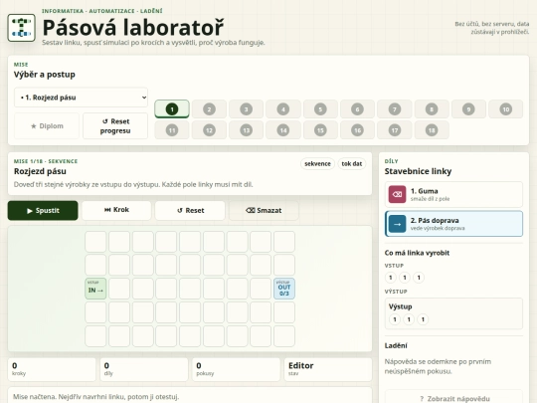Select mission 3 tile
Viewport: 537px width, 403px height.
[x=247, y=109]
